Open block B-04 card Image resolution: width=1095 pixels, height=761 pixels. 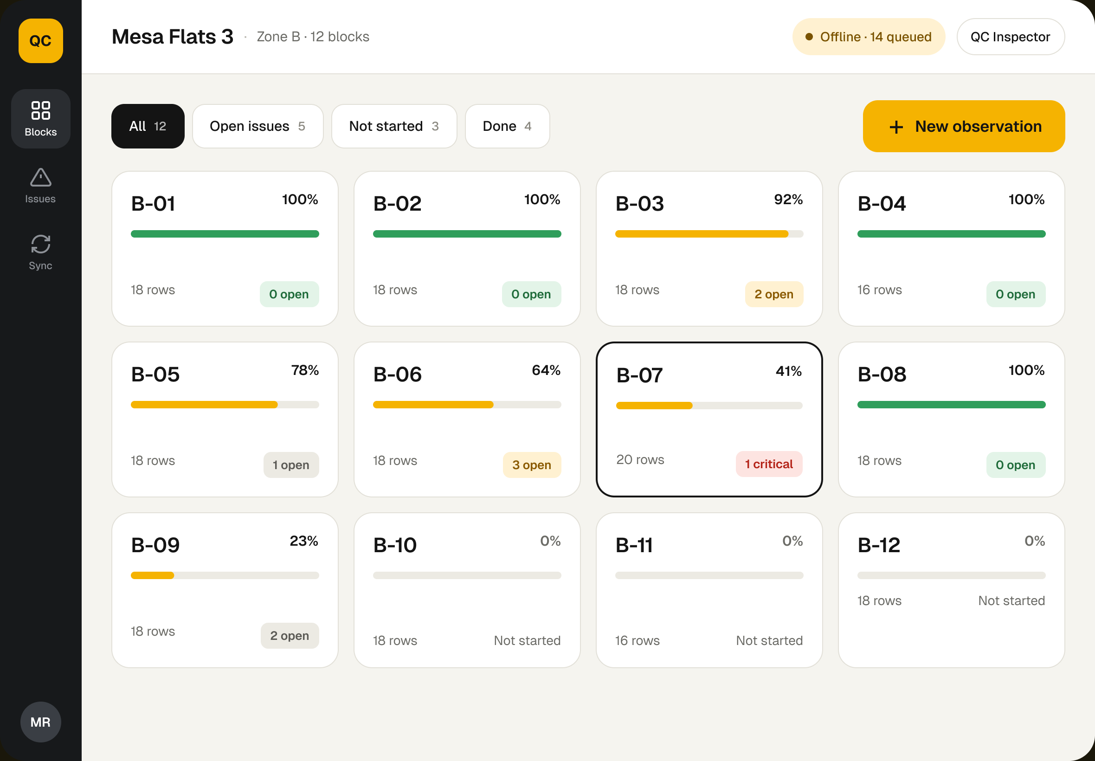pos(952,249)
